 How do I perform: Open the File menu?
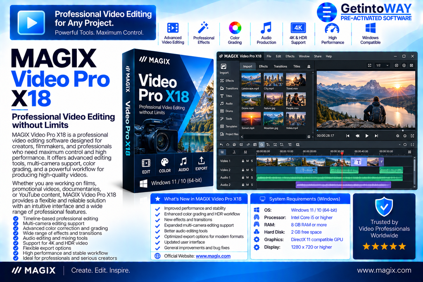(269, 56)
